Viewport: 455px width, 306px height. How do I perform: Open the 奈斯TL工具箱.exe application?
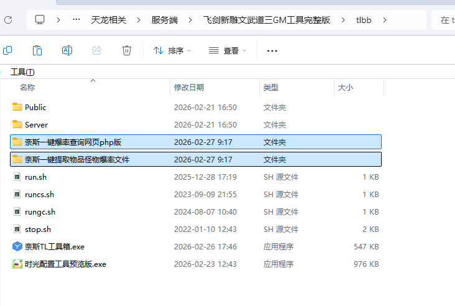tap(54, 247)
